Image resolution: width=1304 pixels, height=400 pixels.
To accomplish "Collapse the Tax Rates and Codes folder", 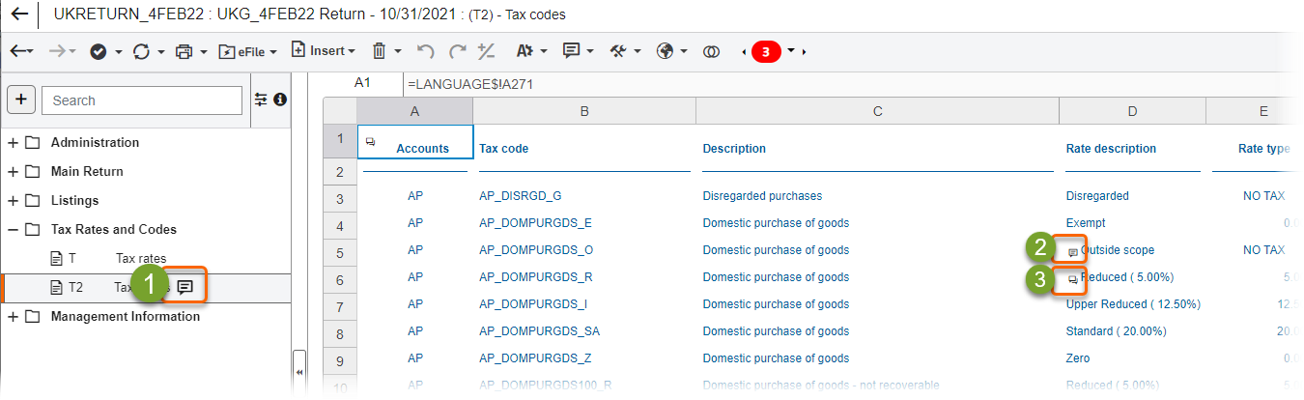I will coord(14,230).
